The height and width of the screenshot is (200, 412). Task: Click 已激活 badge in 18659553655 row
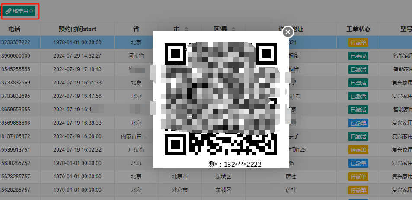point(358,110)
